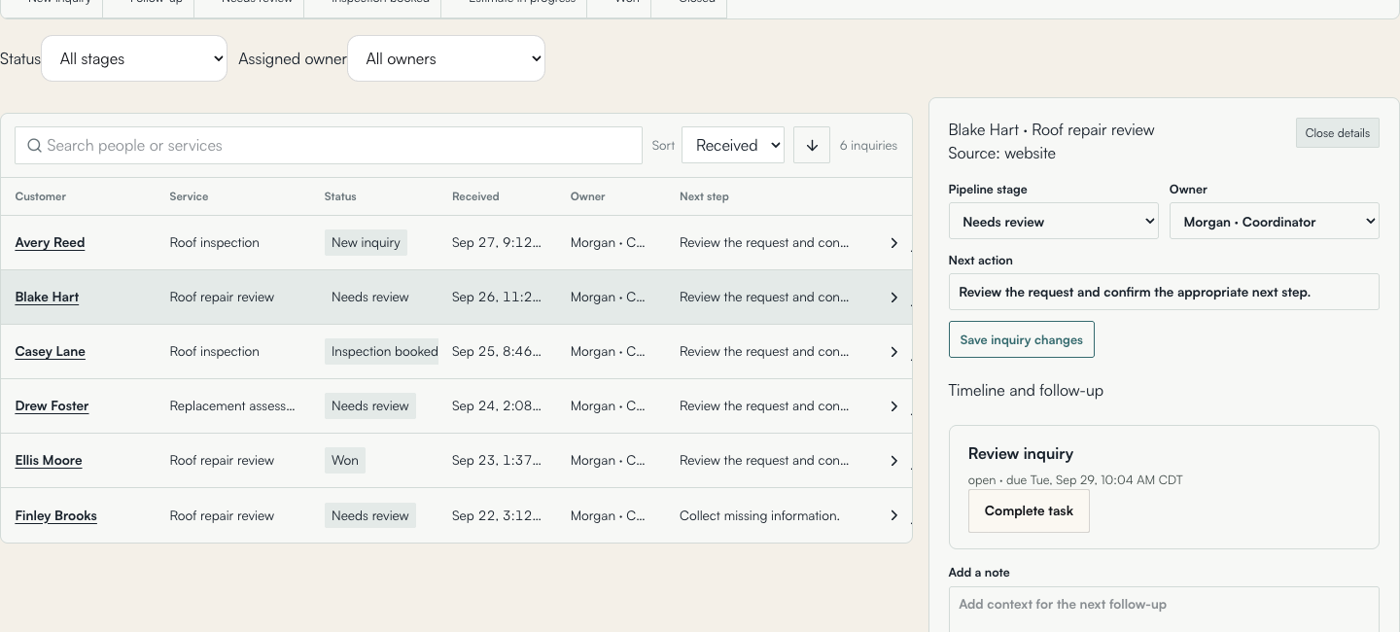
Task: Click the Customer column header
Action: (x=41, y=196)
